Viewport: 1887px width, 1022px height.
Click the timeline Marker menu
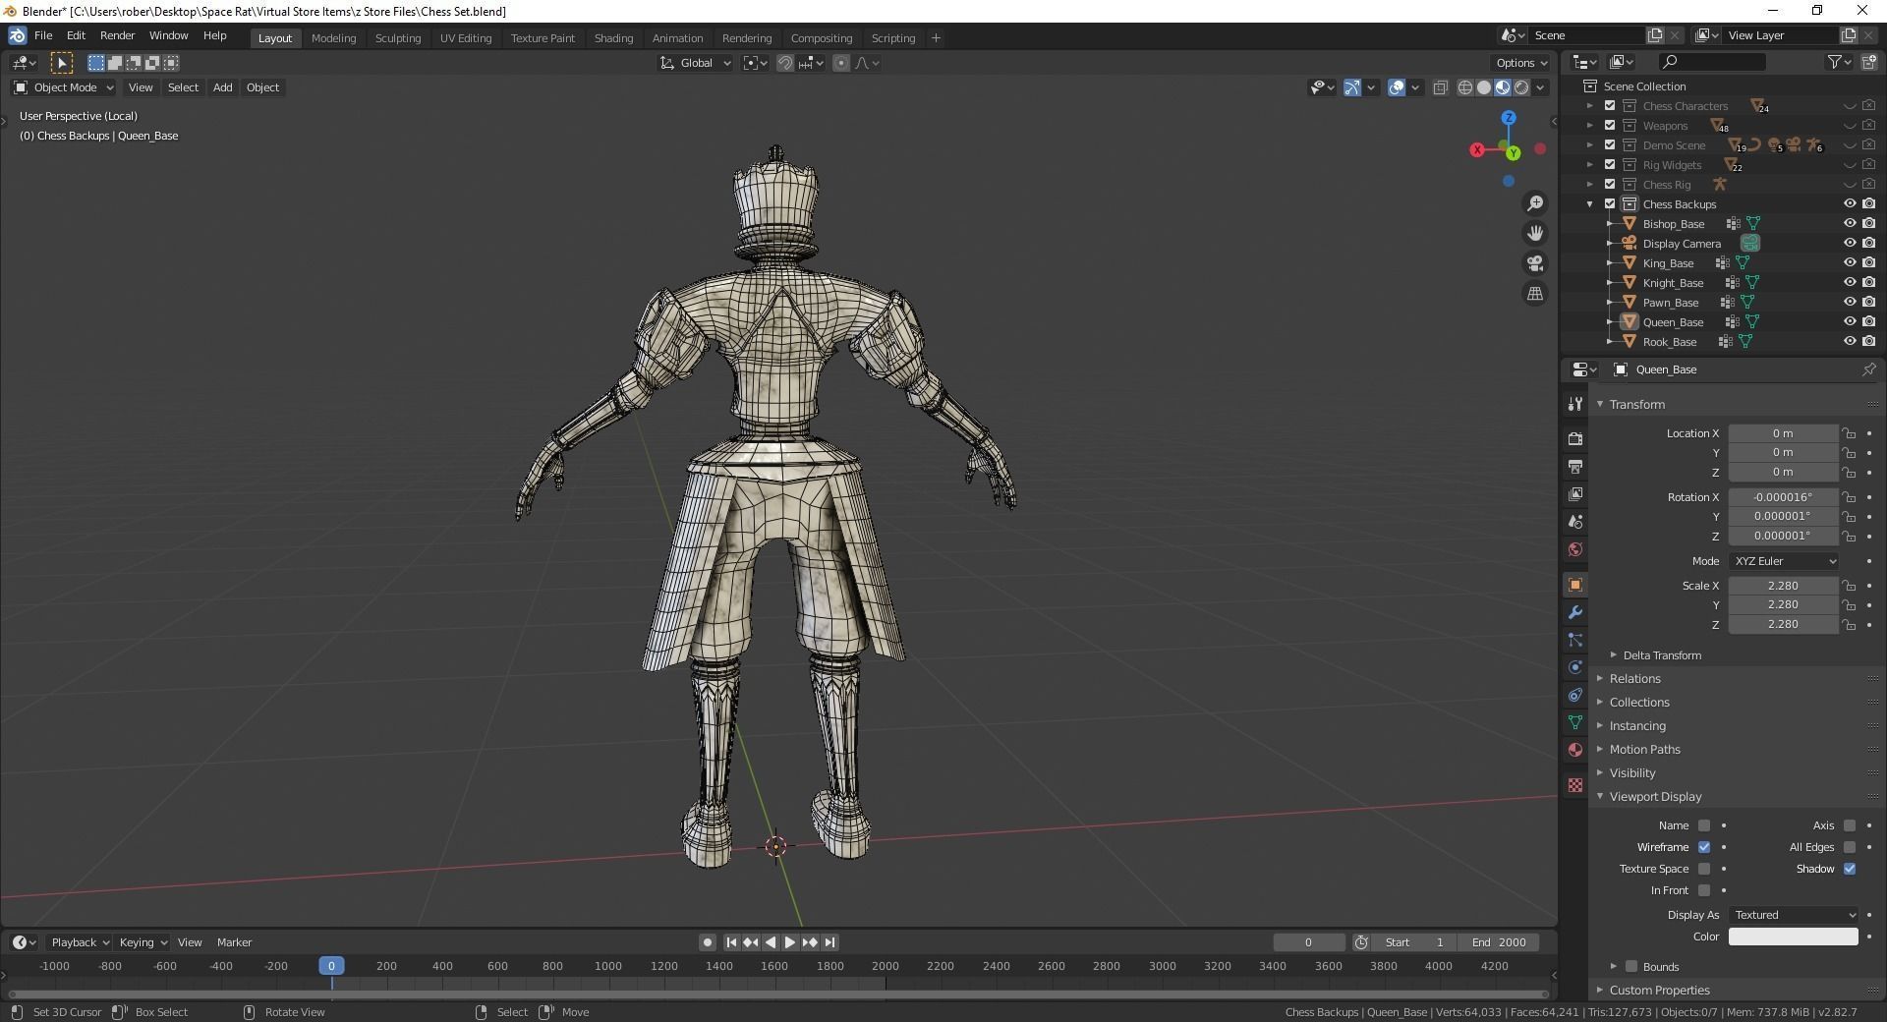click(234, 942)
